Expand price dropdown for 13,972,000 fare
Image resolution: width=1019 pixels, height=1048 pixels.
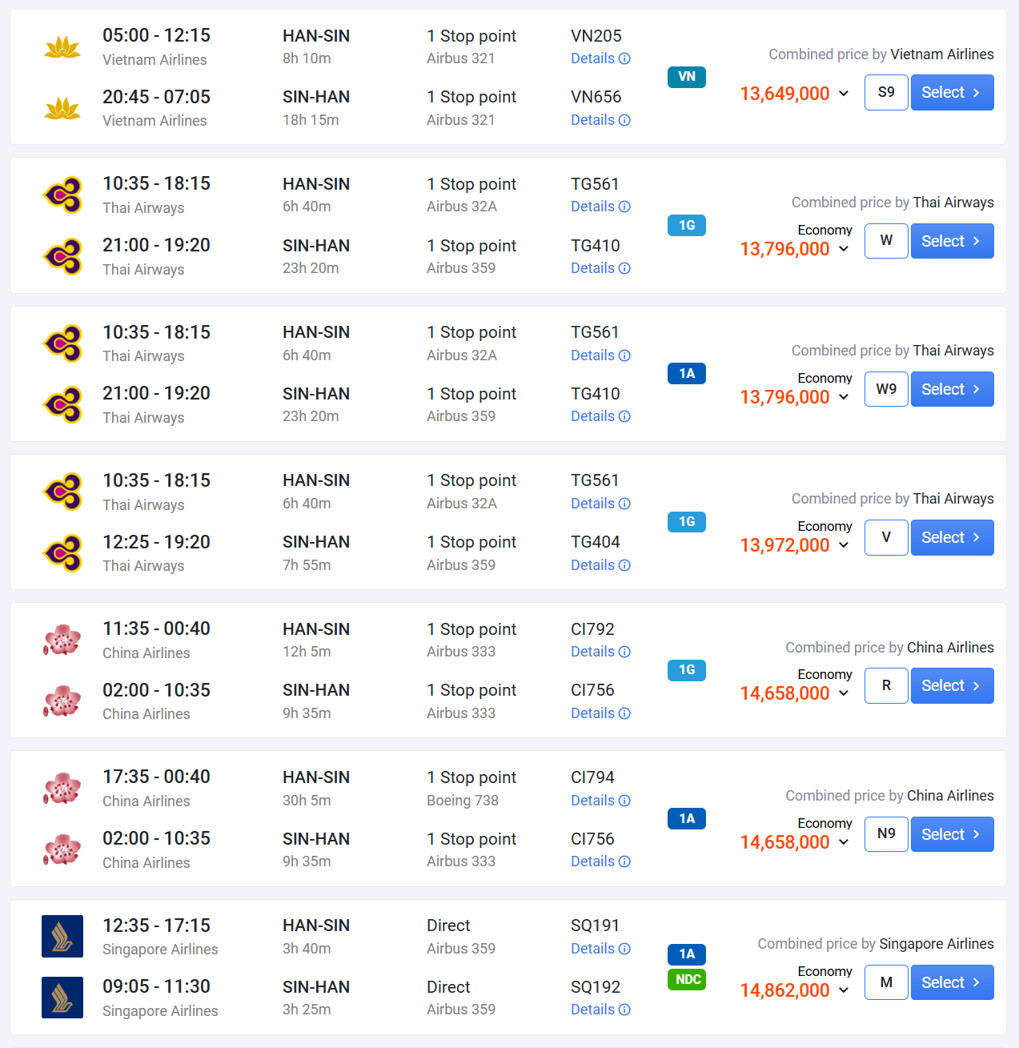(x=844, y=545)
